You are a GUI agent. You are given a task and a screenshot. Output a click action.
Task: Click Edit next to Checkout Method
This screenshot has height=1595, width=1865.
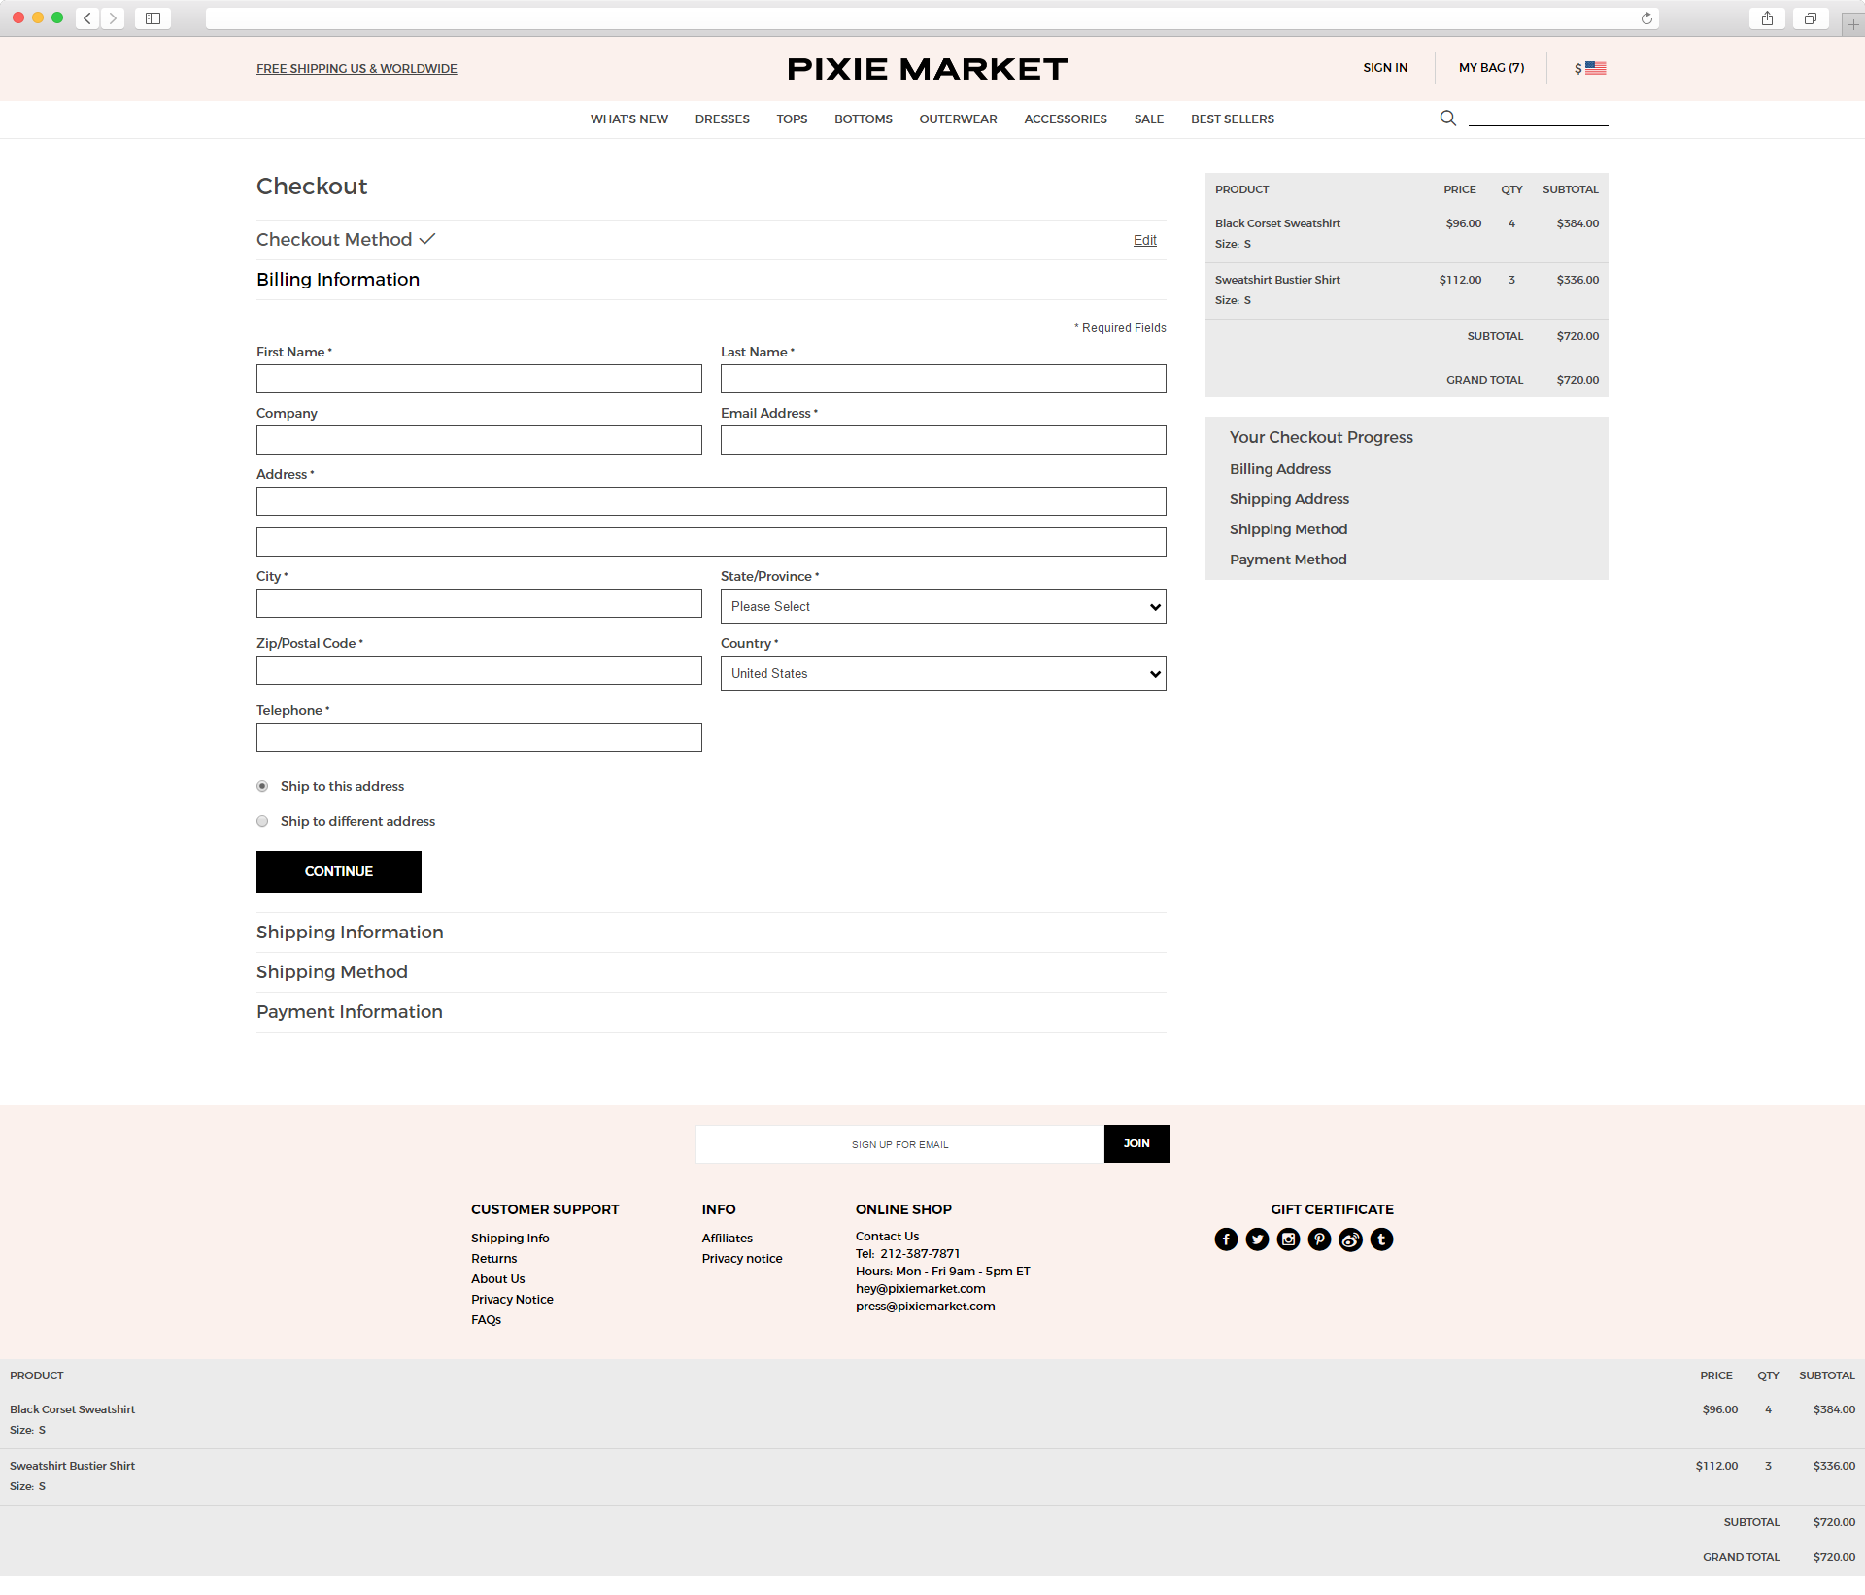click(1145, 240)
